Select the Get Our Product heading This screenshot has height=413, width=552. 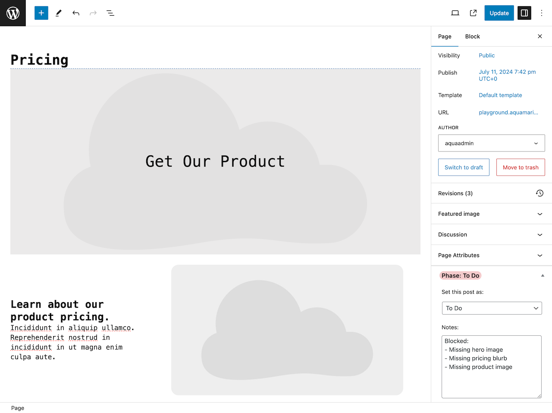215,161
